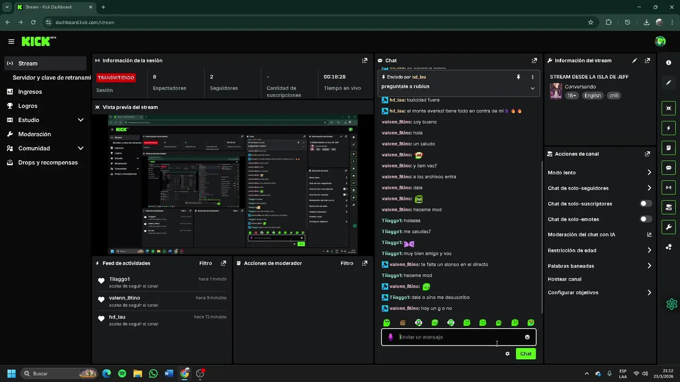This screenshot has width=680, height=382.
Task: Open chat settings gear icon
Action: (x=507, y=354)
